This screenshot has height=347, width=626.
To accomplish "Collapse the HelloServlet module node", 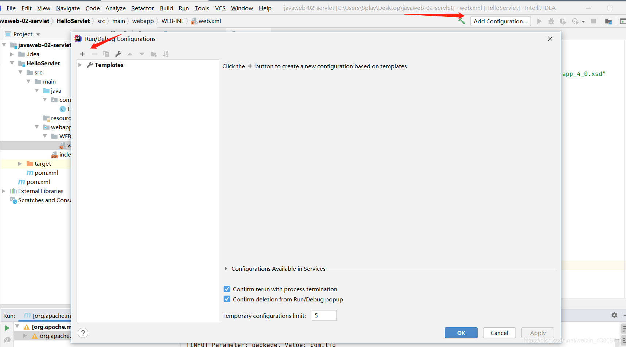I will point(12,63).
